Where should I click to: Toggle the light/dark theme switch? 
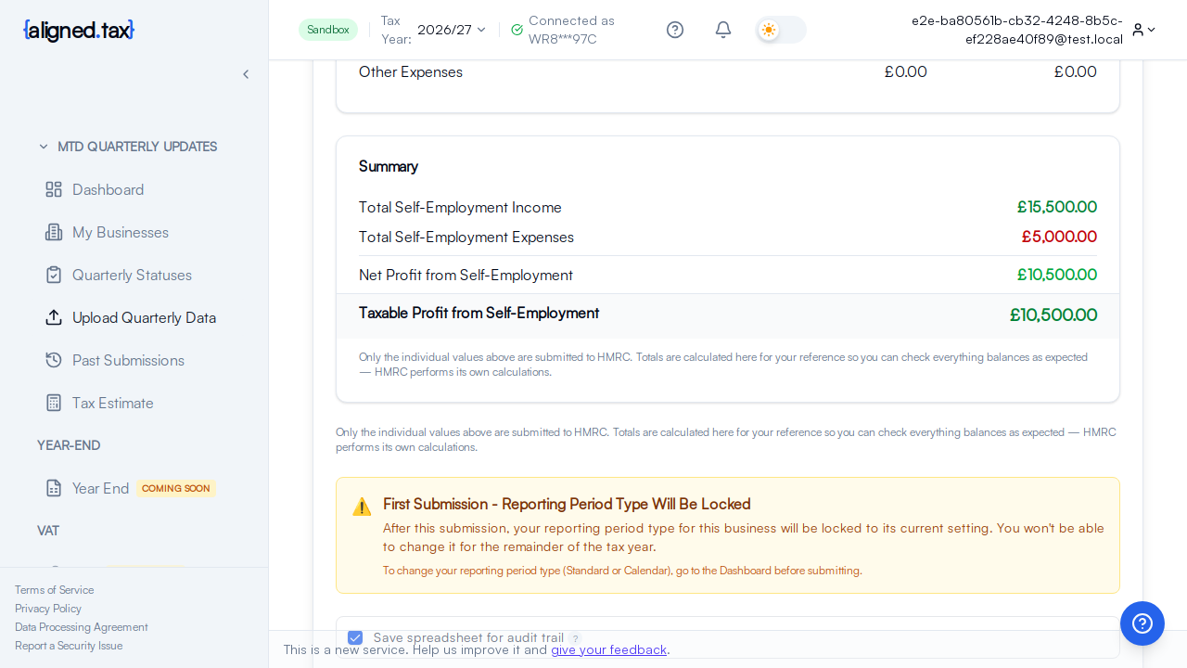pos(781,30)
